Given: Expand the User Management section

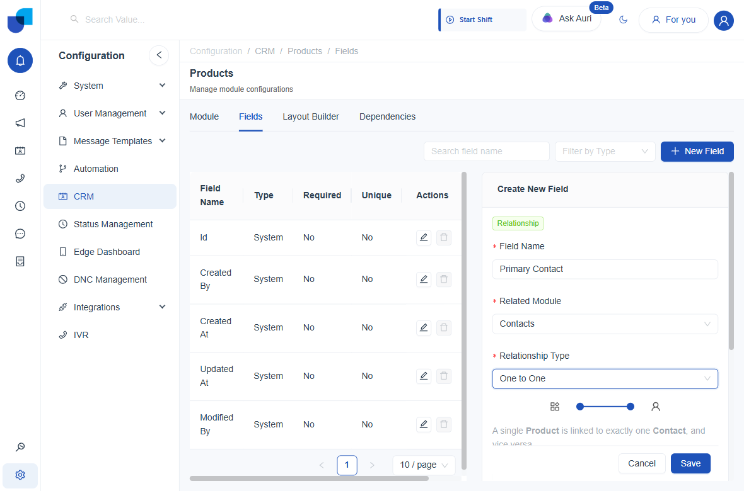Looking at the screenshot, I should coord(110,113).
